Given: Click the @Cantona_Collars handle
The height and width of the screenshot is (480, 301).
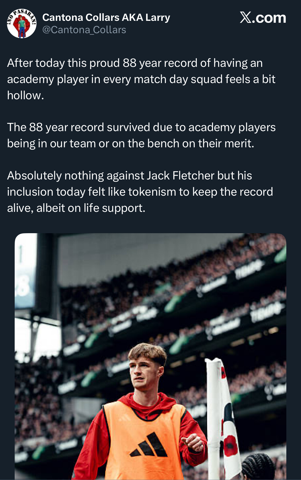Looking at the screenshot, I should (84, 30).
